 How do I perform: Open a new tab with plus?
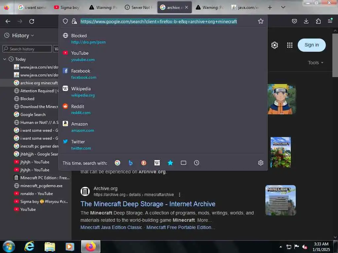pos(270,8)
